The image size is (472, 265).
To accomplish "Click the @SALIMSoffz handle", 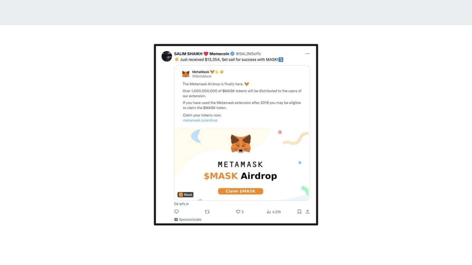I will click(248, 54).
